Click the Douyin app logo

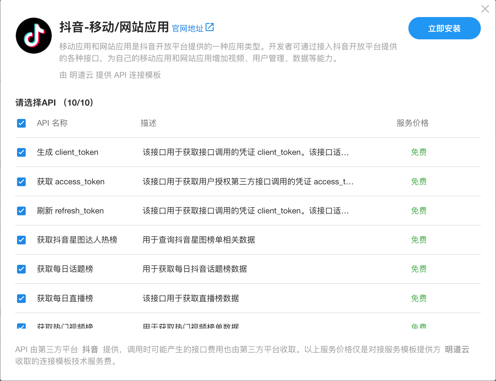tap(34, 36)
